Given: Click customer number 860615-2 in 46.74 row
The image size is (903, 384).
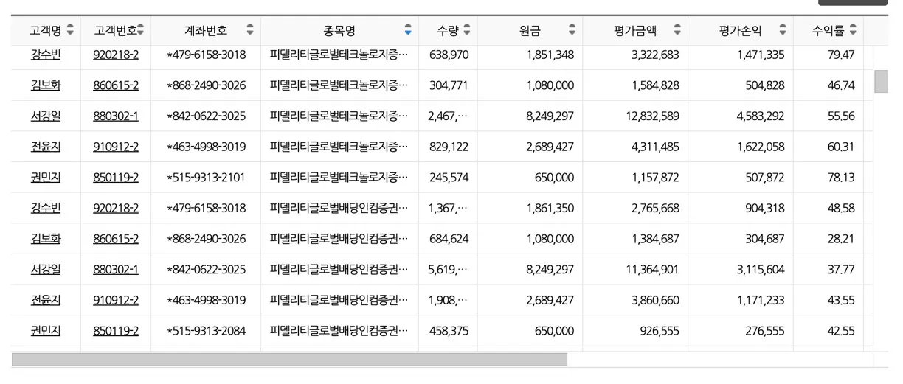Looking at the screenshot, I should tap(116, 85).
